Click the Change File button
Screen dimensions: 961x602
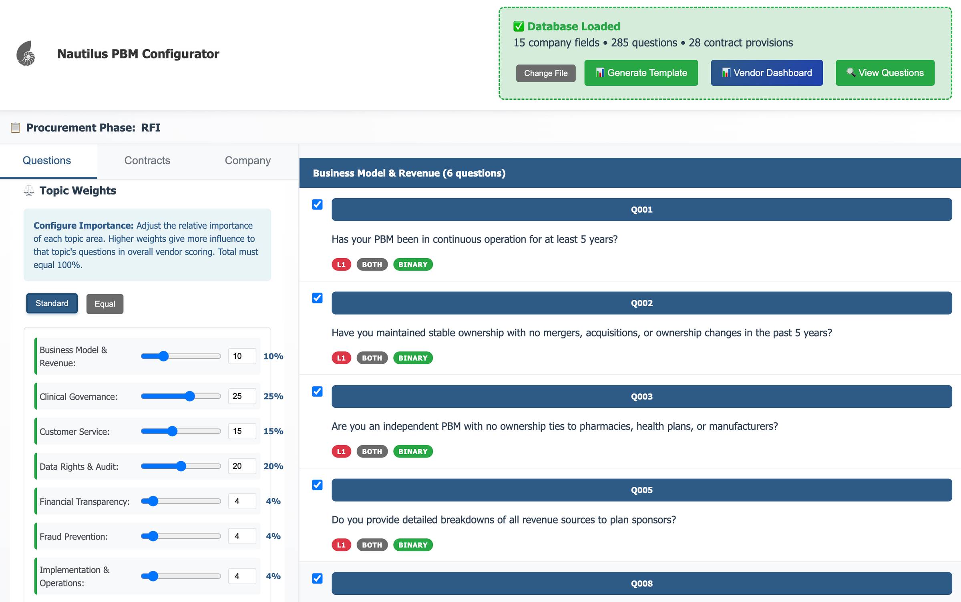point(545,73)
